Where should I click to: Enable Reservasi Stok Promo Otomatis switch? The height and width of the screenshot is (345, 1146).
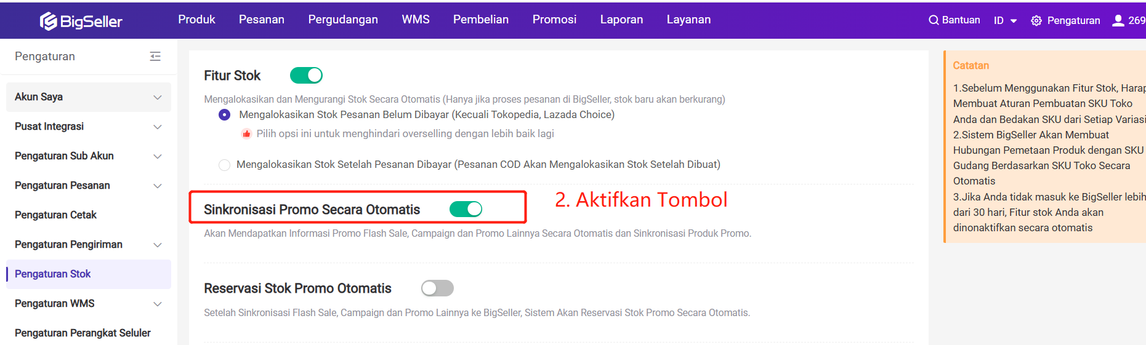[437, 288]
